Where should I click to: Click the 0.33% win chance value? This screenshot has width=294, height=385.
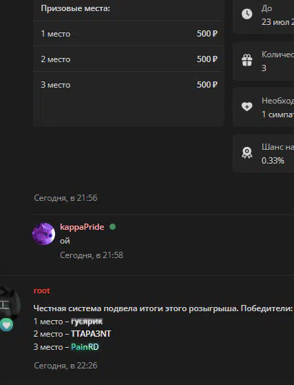[x=273, y=161]
